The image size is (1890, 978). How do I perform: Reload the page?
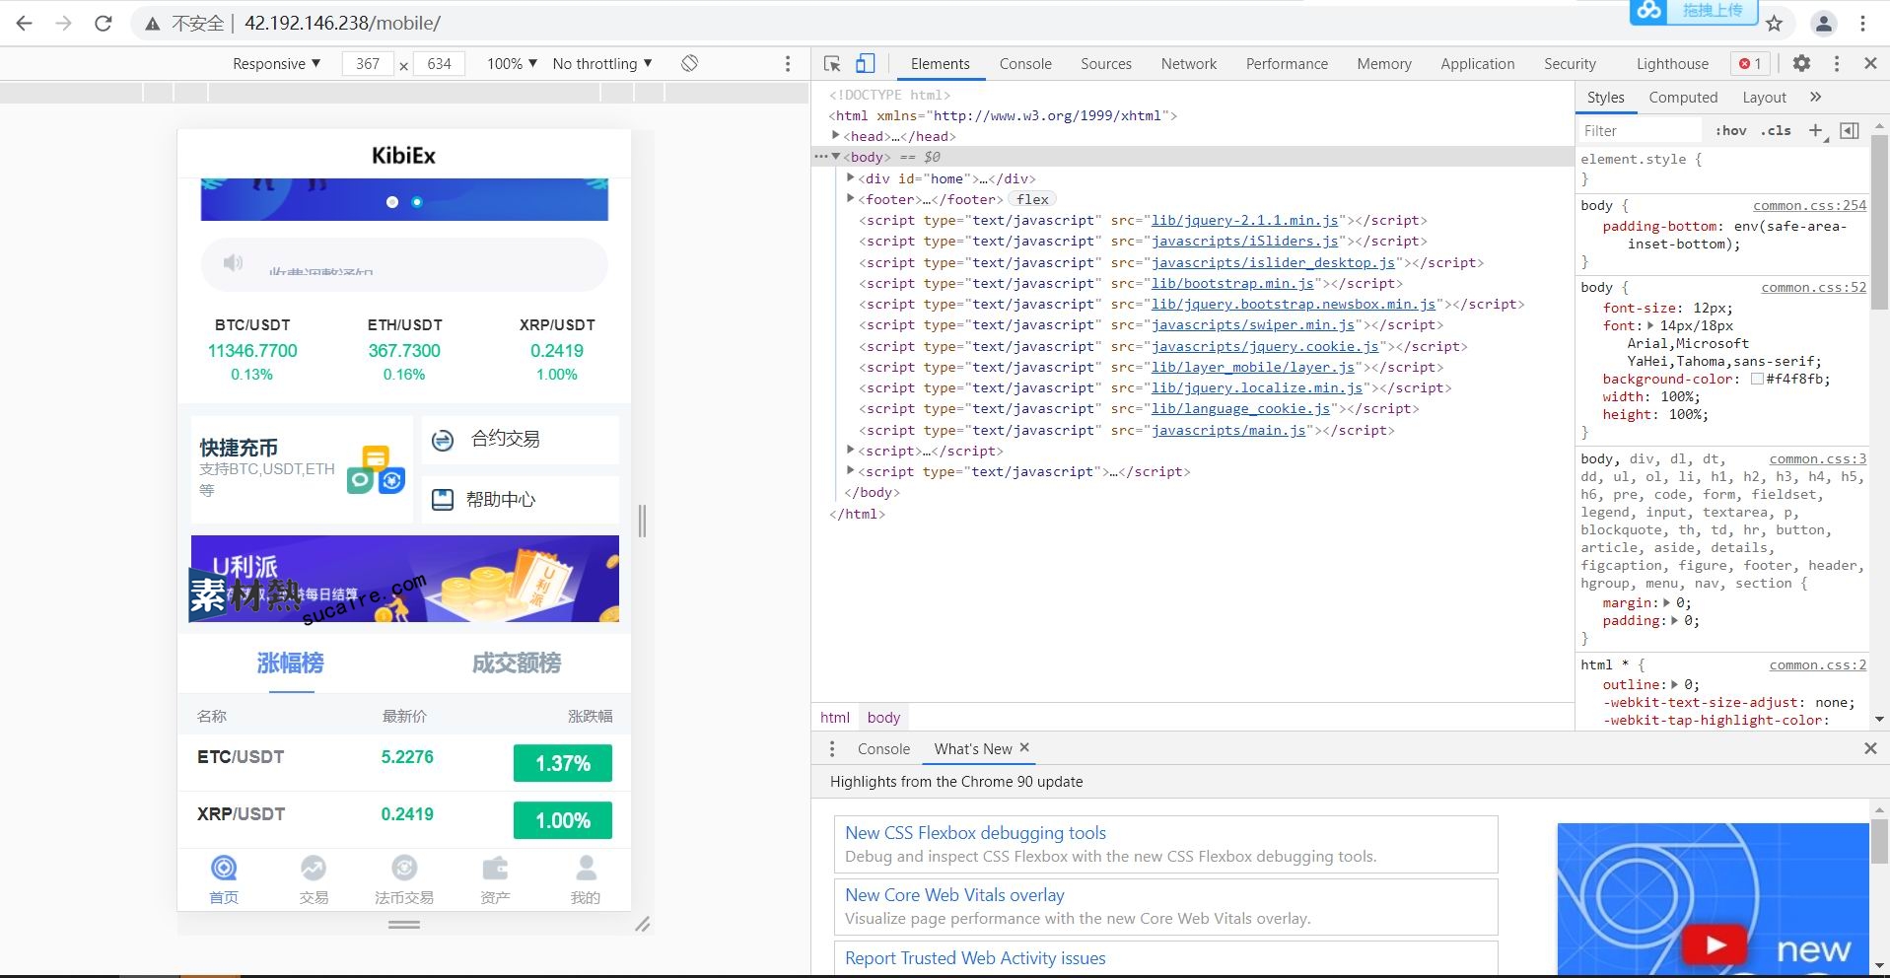point(104,23)
